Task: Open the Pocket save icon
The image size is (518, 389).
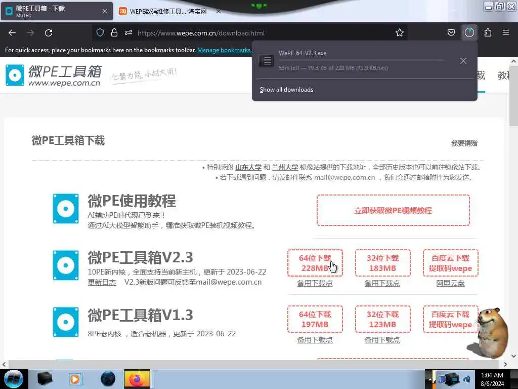Action: point(451,32)
